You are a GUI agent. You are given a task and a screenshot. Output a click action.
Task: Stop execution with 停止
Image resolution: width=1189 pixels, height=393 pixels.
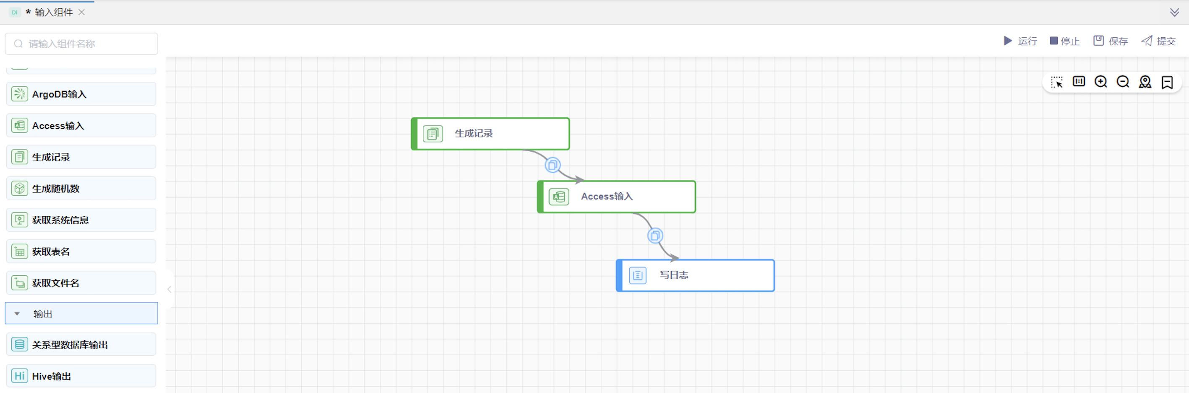click(x=1064, y=41)
